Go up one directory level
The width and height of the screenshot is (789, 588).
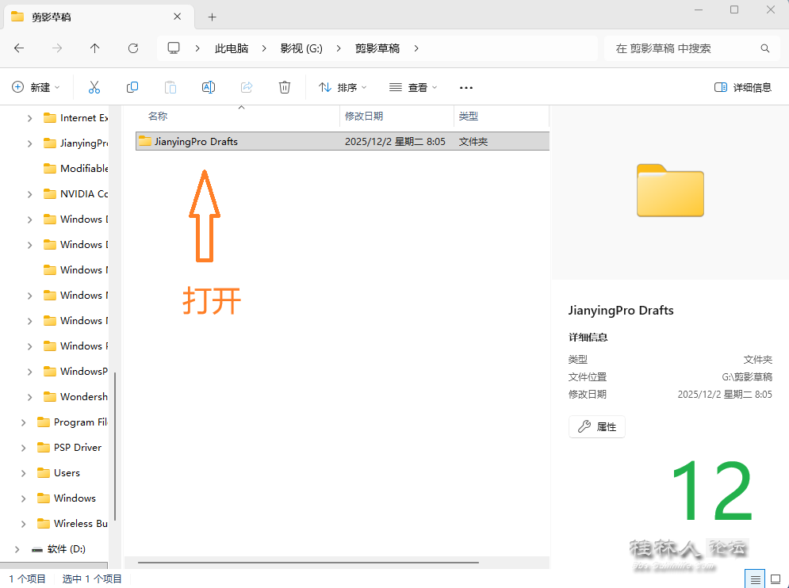pos(95,48)
